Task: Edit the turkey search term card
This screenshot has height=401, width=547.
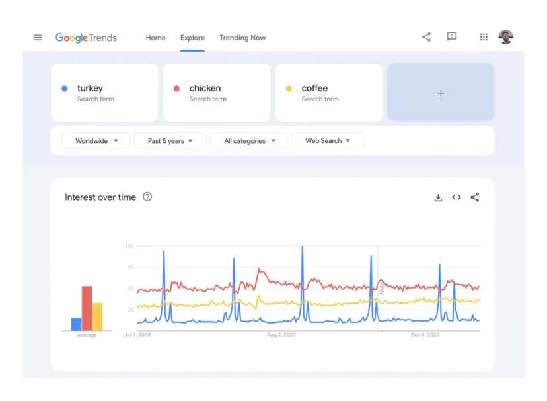Action: (104, 93)
